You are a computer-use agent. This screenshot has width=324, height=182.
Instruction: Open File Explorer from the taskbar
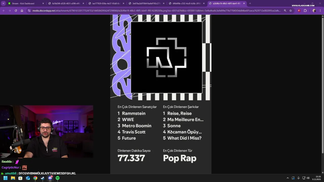(x=13, y=178)
